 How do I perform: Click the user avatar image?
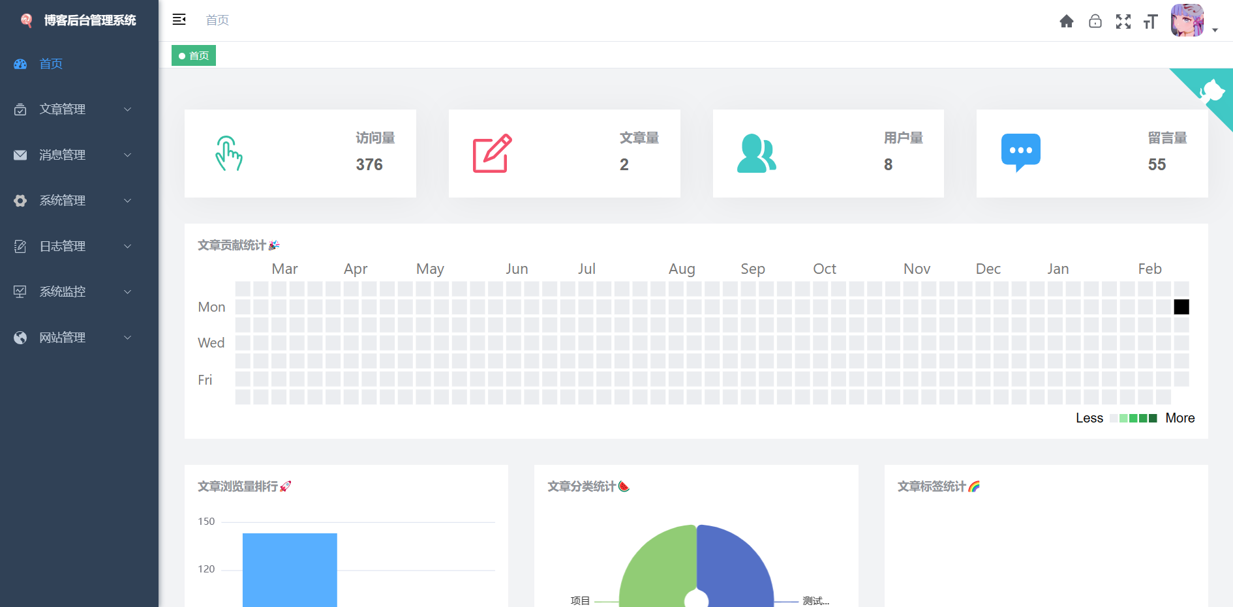(1187, 20)
